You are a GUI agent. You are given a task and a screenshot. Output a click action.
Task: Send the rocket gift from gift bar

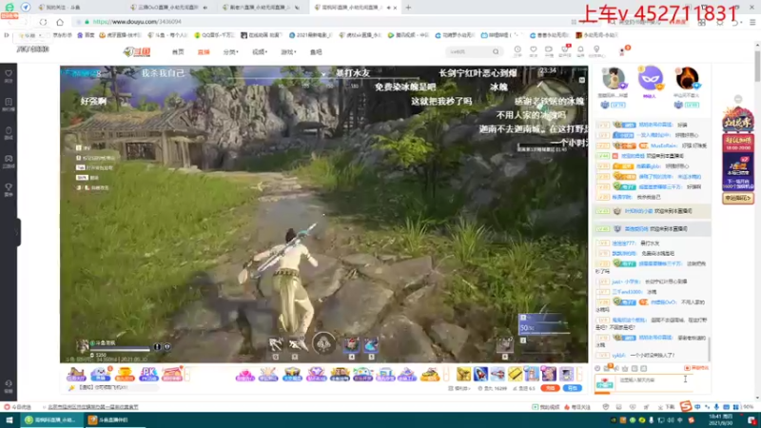[480, 374]
